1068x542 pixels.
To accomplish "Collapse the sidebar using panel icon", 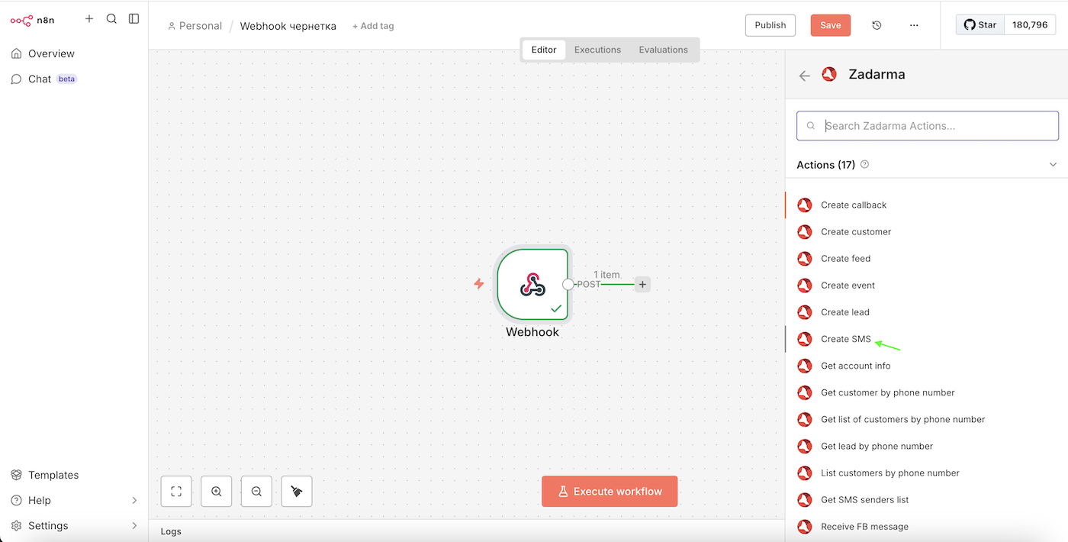I will [x=134, y=18].
